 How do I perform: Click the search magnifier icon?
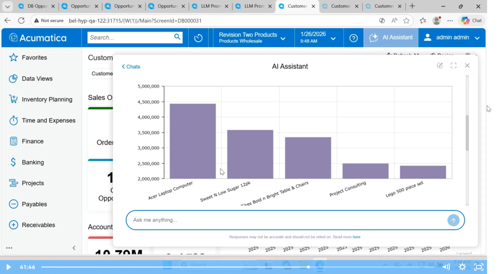tap(177, 37)
